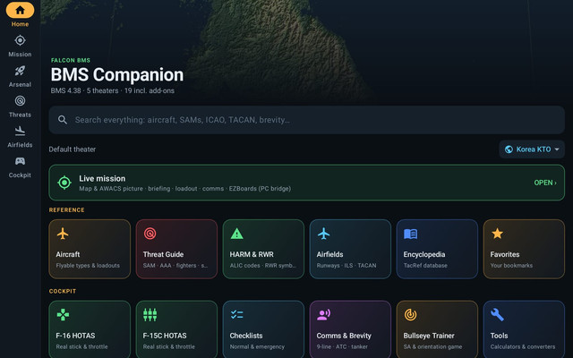Open the F-16 HOTAS card

(x=90, y=329)
